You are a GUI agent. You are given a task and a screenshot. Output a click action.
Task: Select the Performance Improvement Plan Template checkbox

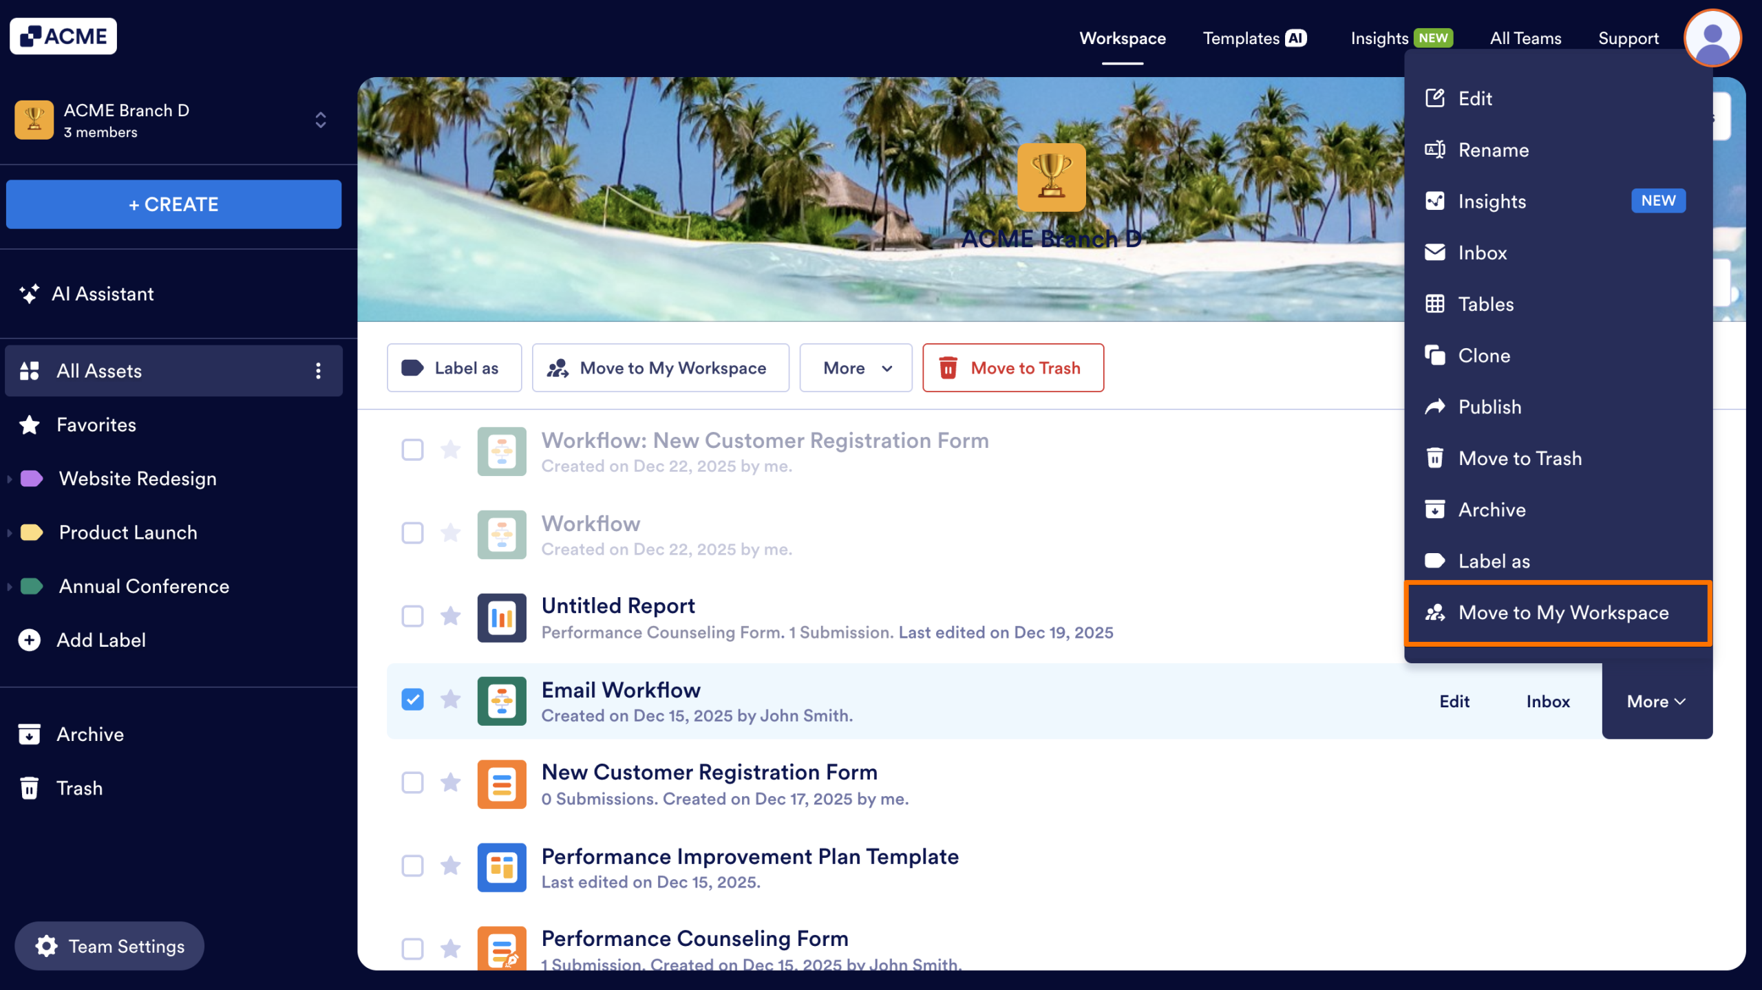412,865
